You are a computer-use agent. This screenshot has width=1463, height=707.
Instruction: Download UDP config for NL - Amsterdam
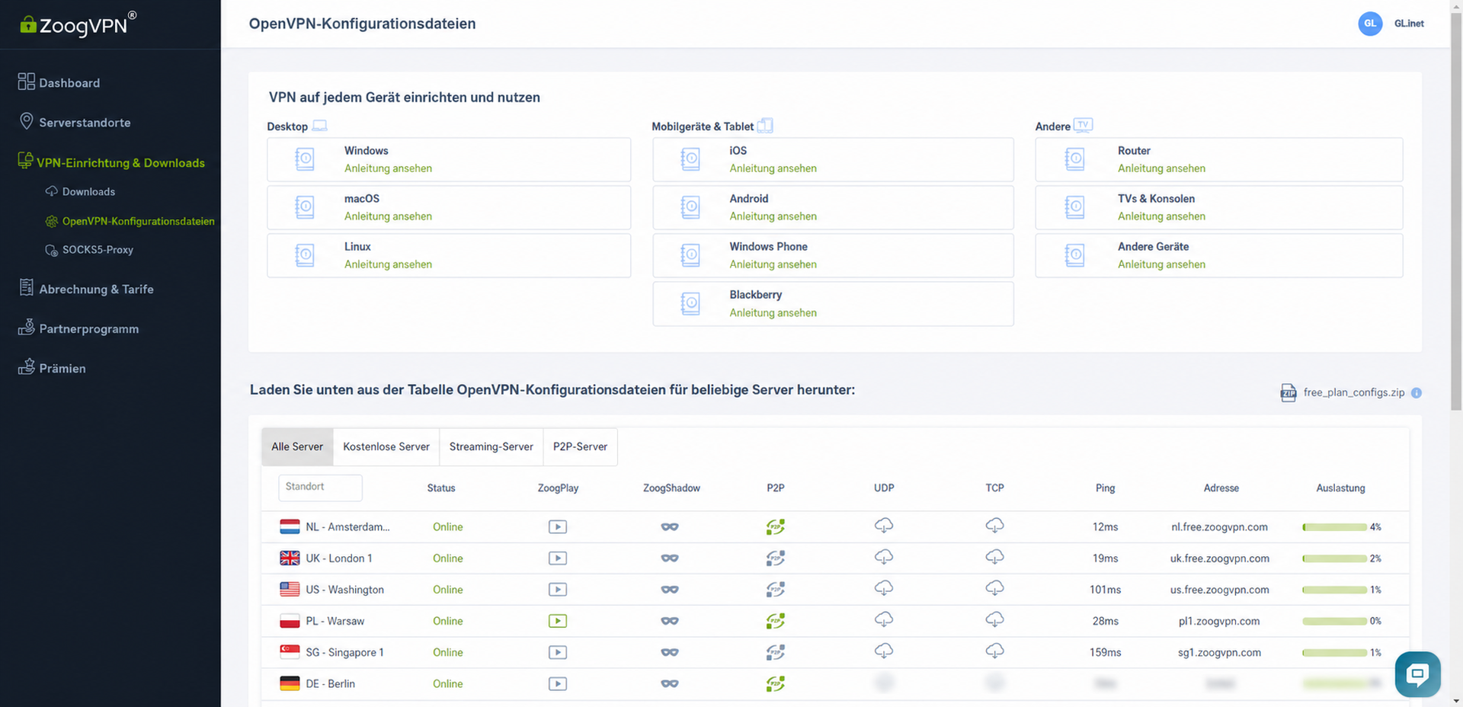(884, 526)
